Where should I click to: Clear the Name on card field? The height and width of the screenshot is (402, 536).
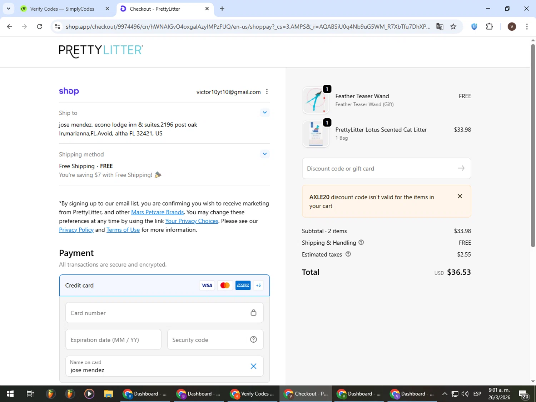253,366
